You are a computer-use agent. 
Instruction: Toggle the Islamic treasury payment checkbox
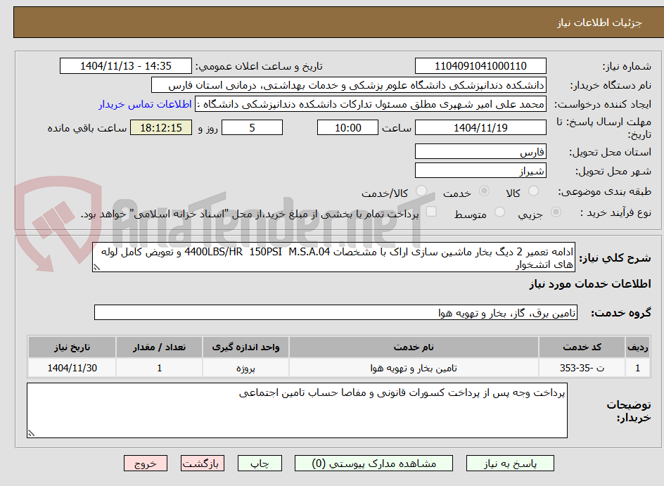tap(431, 211)
